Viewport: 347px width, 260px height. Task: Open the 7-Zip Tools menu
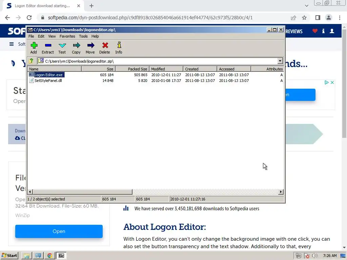coord(83,36)
